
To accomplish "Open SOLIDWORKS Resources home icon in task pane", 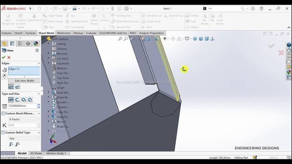I will [x=289, y=51].
